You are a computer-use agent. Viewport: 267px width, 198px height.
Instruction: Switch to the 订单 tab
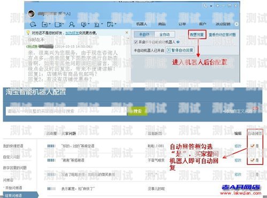click(182, 24)
